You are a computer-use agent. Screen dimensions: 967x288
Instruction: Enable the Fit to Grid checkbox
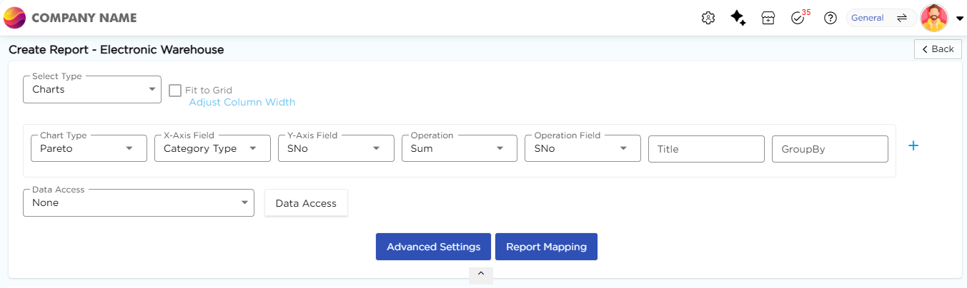(175, 91)
